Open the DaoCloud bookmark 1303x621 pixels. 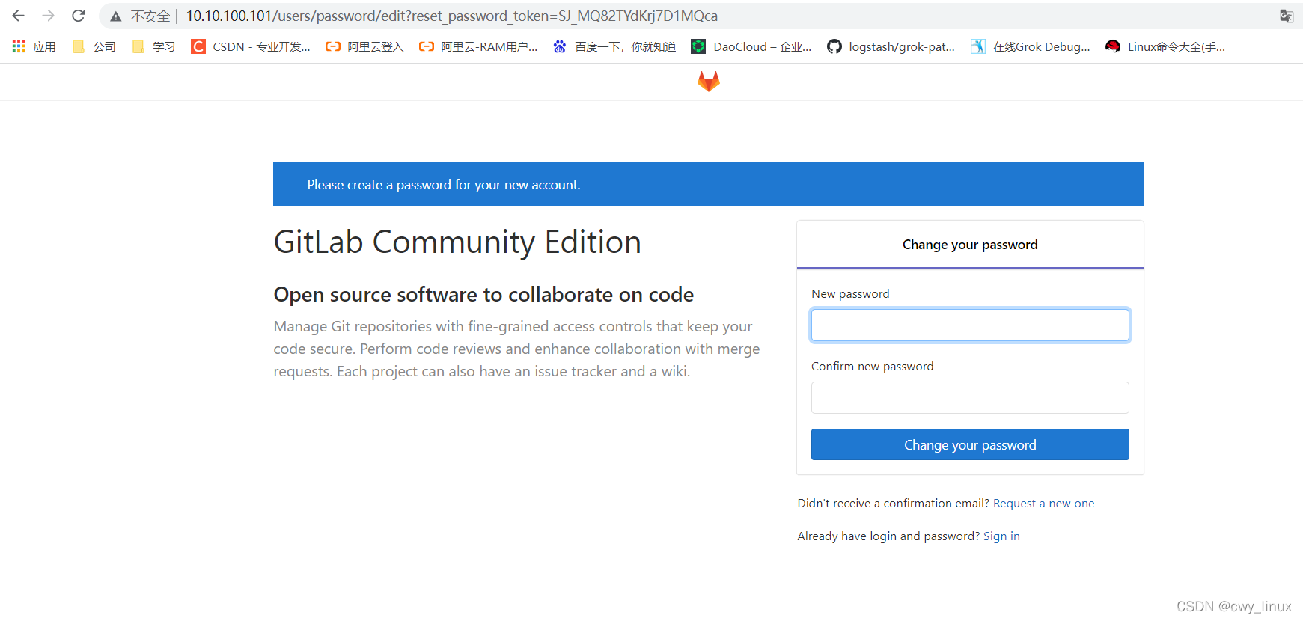[751, 46]
